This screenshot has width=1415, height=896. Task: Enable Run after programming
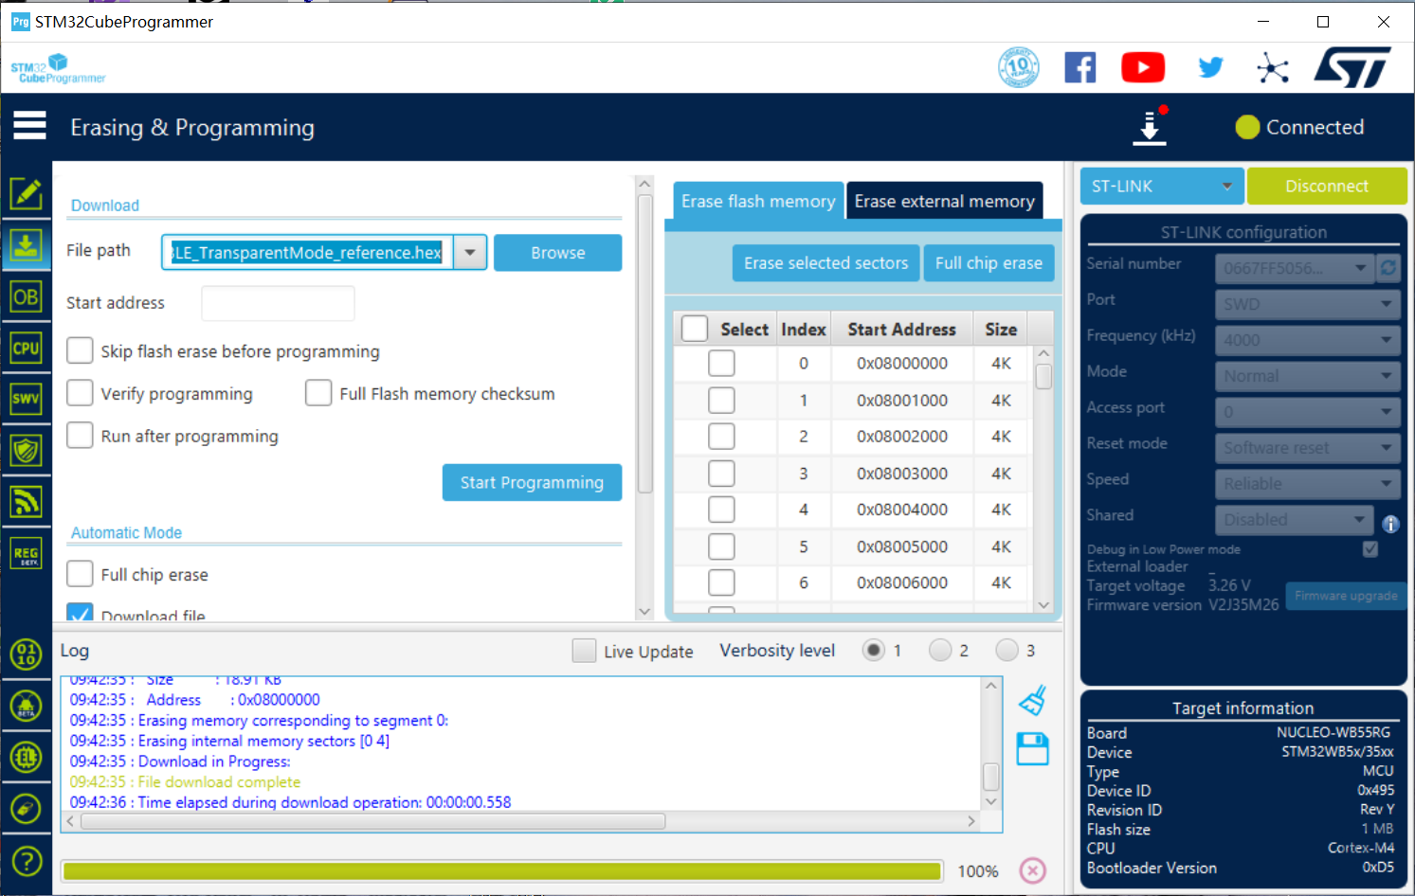pos(80,435)
